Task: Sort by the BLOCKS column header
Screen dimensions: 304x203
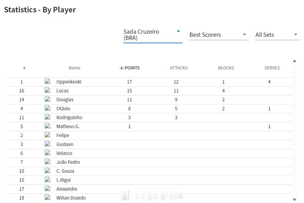Action: pos(226,68)
